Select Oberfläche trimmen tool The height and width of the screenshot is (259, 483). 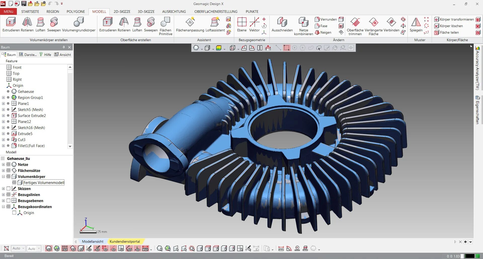(355, 26)
